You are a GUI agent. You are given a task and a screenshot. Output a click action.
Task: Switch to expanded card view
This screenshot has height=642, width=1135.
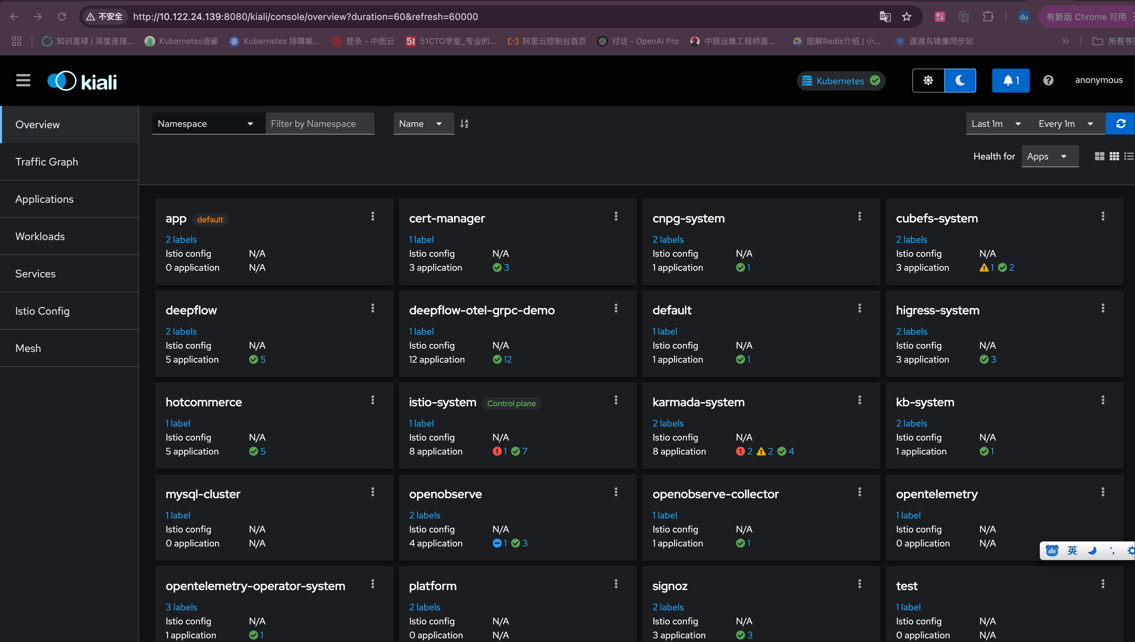point(1099,156)
